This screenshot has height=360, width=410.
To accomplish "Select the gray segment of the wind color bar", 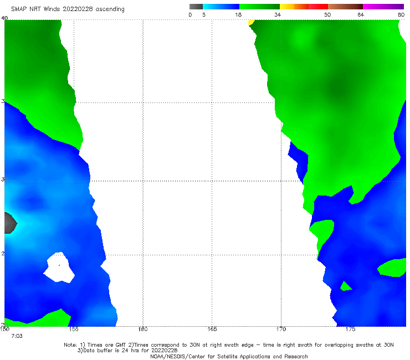I will click(x=196, y=7).
